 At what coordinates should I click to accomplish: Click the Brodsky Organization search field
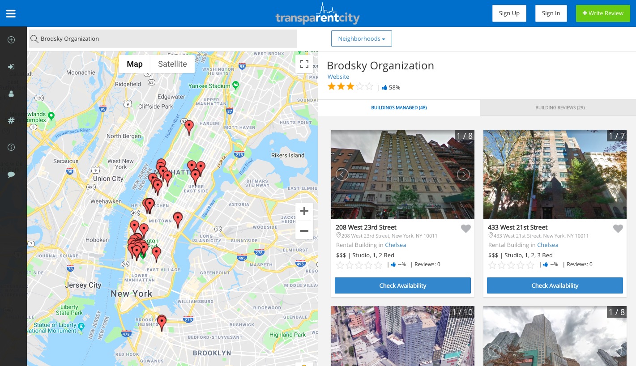coord(163,39)
